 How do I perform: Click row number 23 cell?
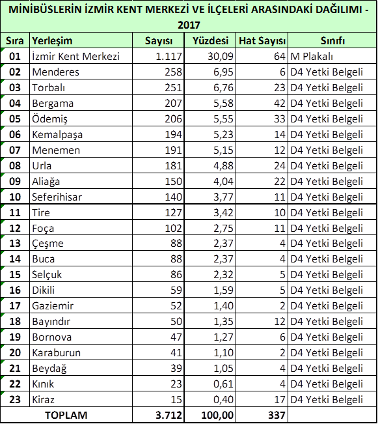coord(15,399)
